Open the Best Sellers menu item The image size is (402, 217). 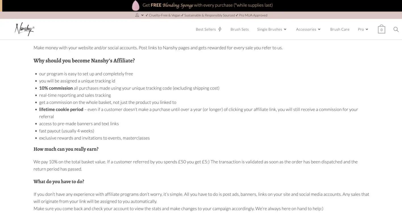coord(206,29)
